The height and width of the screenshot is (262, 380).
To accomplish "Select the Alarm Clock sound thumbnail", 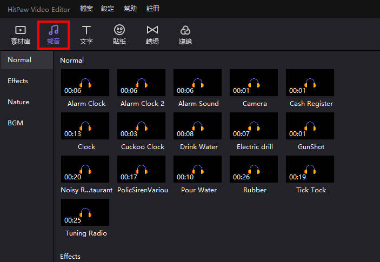I will [x=85, y=83].
